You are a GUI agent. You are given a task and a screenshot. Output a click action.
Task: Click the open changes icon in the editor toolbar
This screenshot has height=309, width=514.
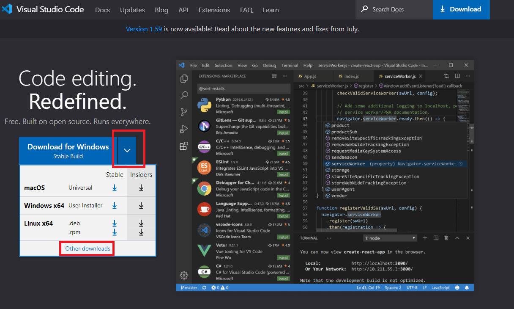coord(446,76)
